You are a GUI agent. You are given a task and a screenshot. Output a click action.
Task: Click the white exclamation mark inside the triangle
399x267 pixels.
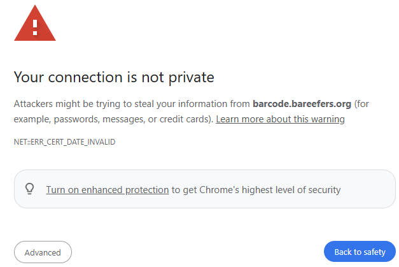pos(35,27)
